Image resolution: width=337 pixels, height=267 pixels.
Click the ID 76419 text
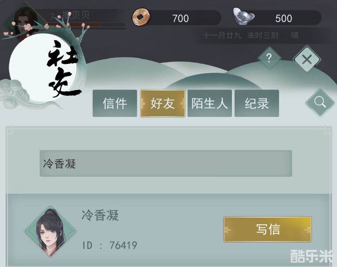(x=110, y=245)
